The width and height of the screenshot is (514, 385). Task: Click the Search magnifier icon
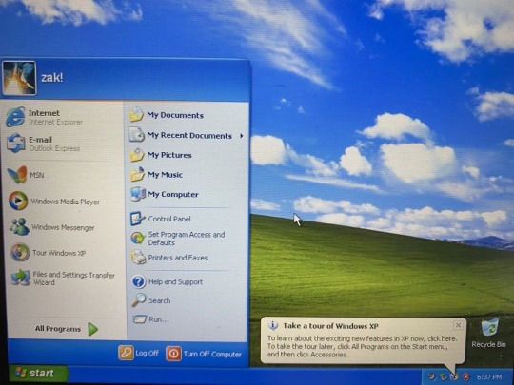pyautogui.click(x=139, y=299)
